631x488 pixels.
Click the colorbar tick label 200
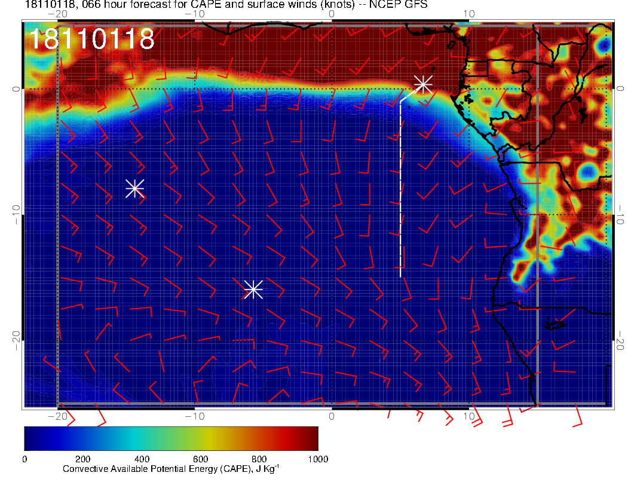click(83, 459)
